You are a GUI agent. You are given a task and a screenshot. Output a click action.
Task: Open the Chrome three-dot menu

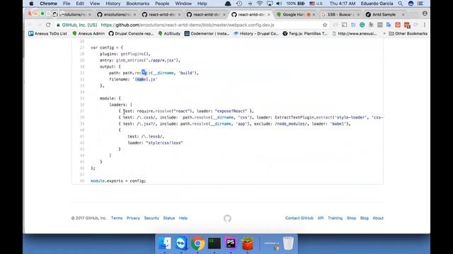425,25
